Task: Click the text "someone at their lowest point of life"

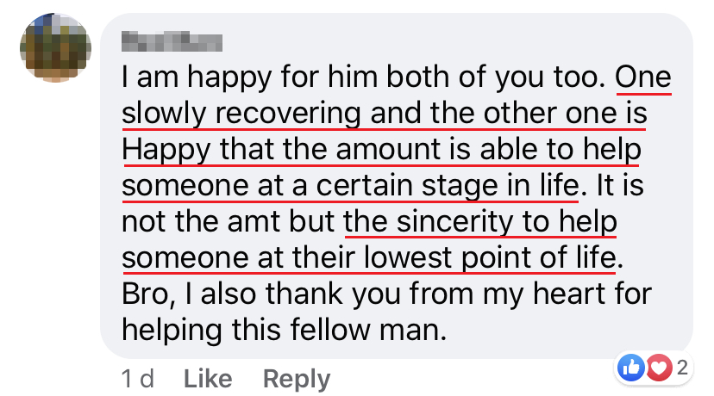Action: (368, 257)
